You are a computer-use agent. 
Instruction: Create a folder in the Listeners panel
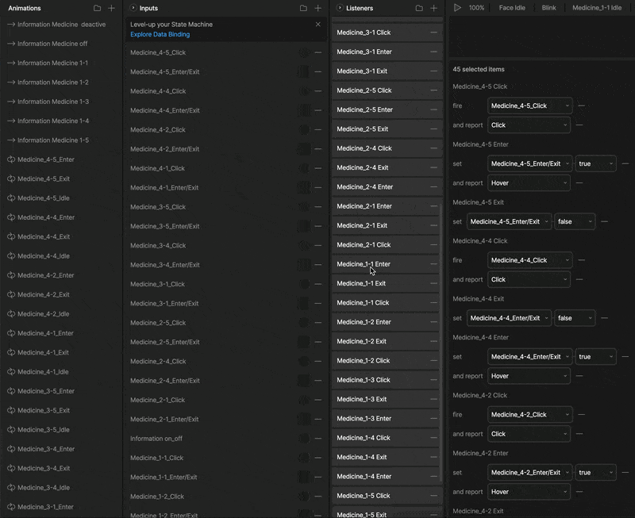[x=419, y=8]
